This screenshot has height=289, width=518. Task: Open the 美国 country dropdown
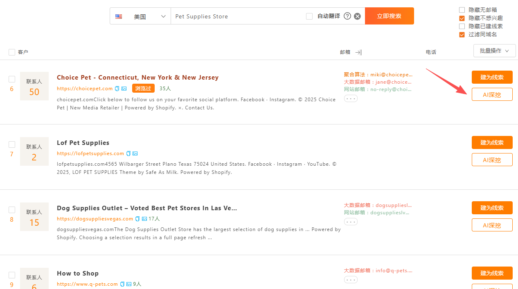point(140,16)
